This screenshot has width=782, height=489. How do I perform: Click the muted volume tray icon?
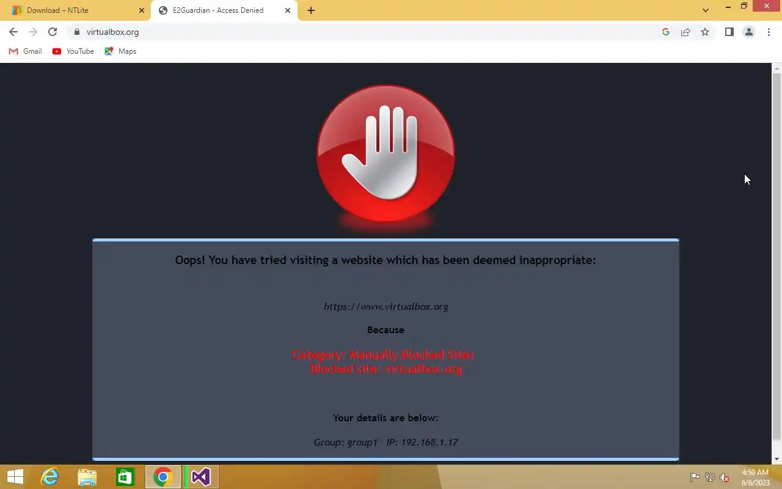coord(725,477)
